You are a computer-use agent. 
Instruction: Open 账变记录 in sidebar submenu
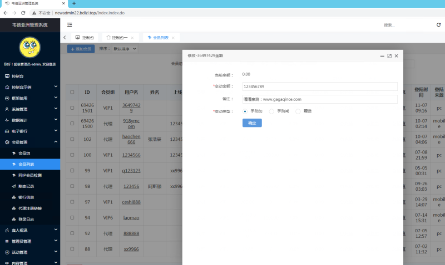point(30,186)
